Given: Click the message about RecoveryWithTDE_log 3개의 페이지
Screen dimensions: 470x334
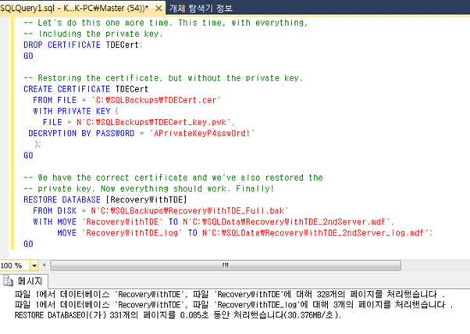Looking at the screenshot, I should point(233,305).
